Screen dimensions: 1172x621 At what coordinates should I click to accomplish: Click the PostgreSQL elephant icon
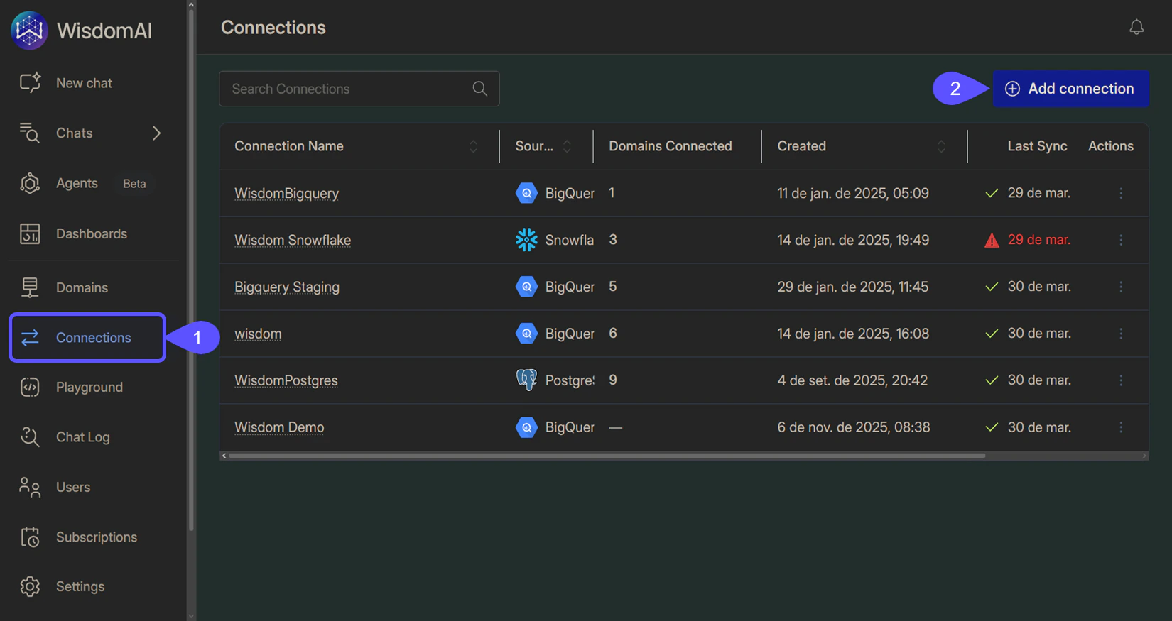[x=526, y=380]
